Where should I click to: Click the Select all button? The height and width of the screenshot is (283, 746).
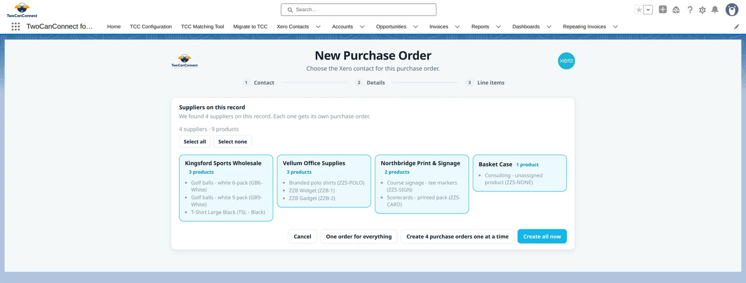point(195,141)
